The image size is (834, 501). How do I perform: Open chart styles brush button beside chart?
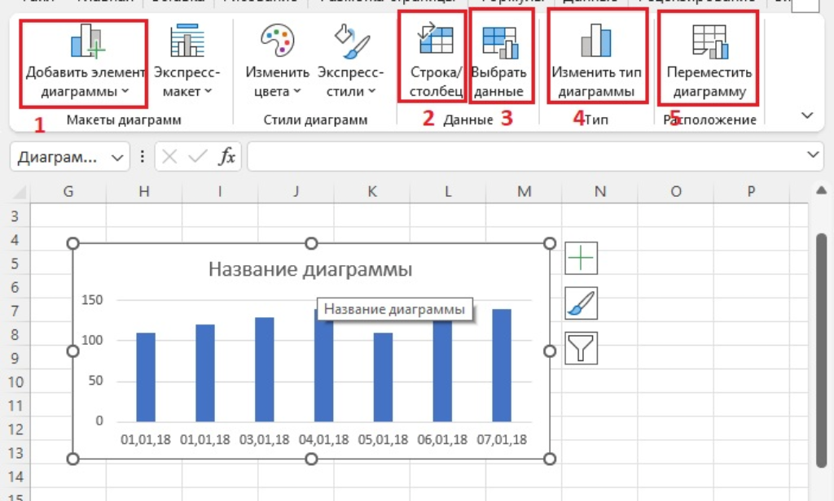pyautogui.click(x=582, y=303)
